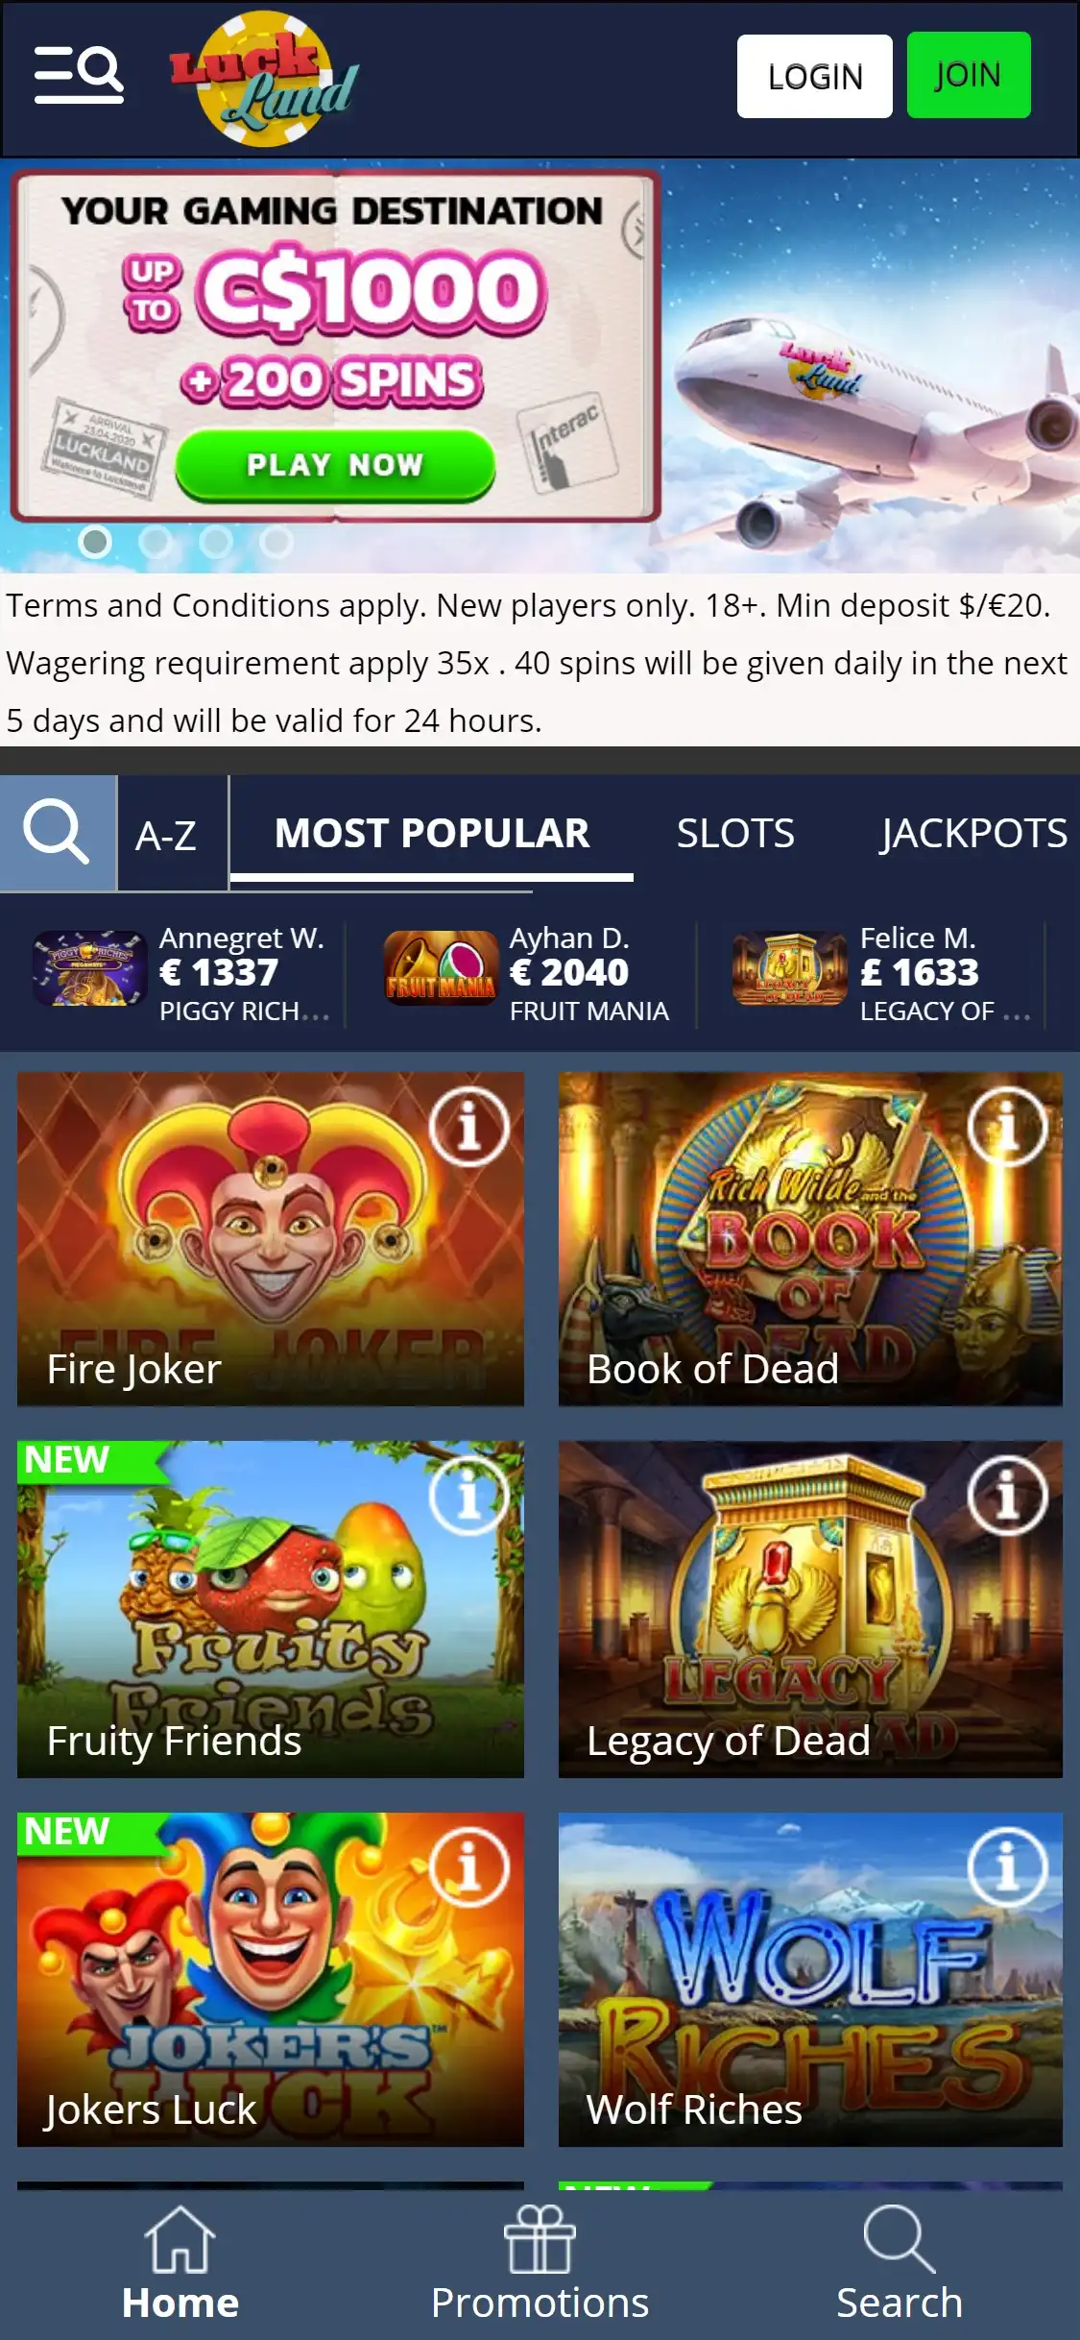Open info for Fire Joker game

468,1127
